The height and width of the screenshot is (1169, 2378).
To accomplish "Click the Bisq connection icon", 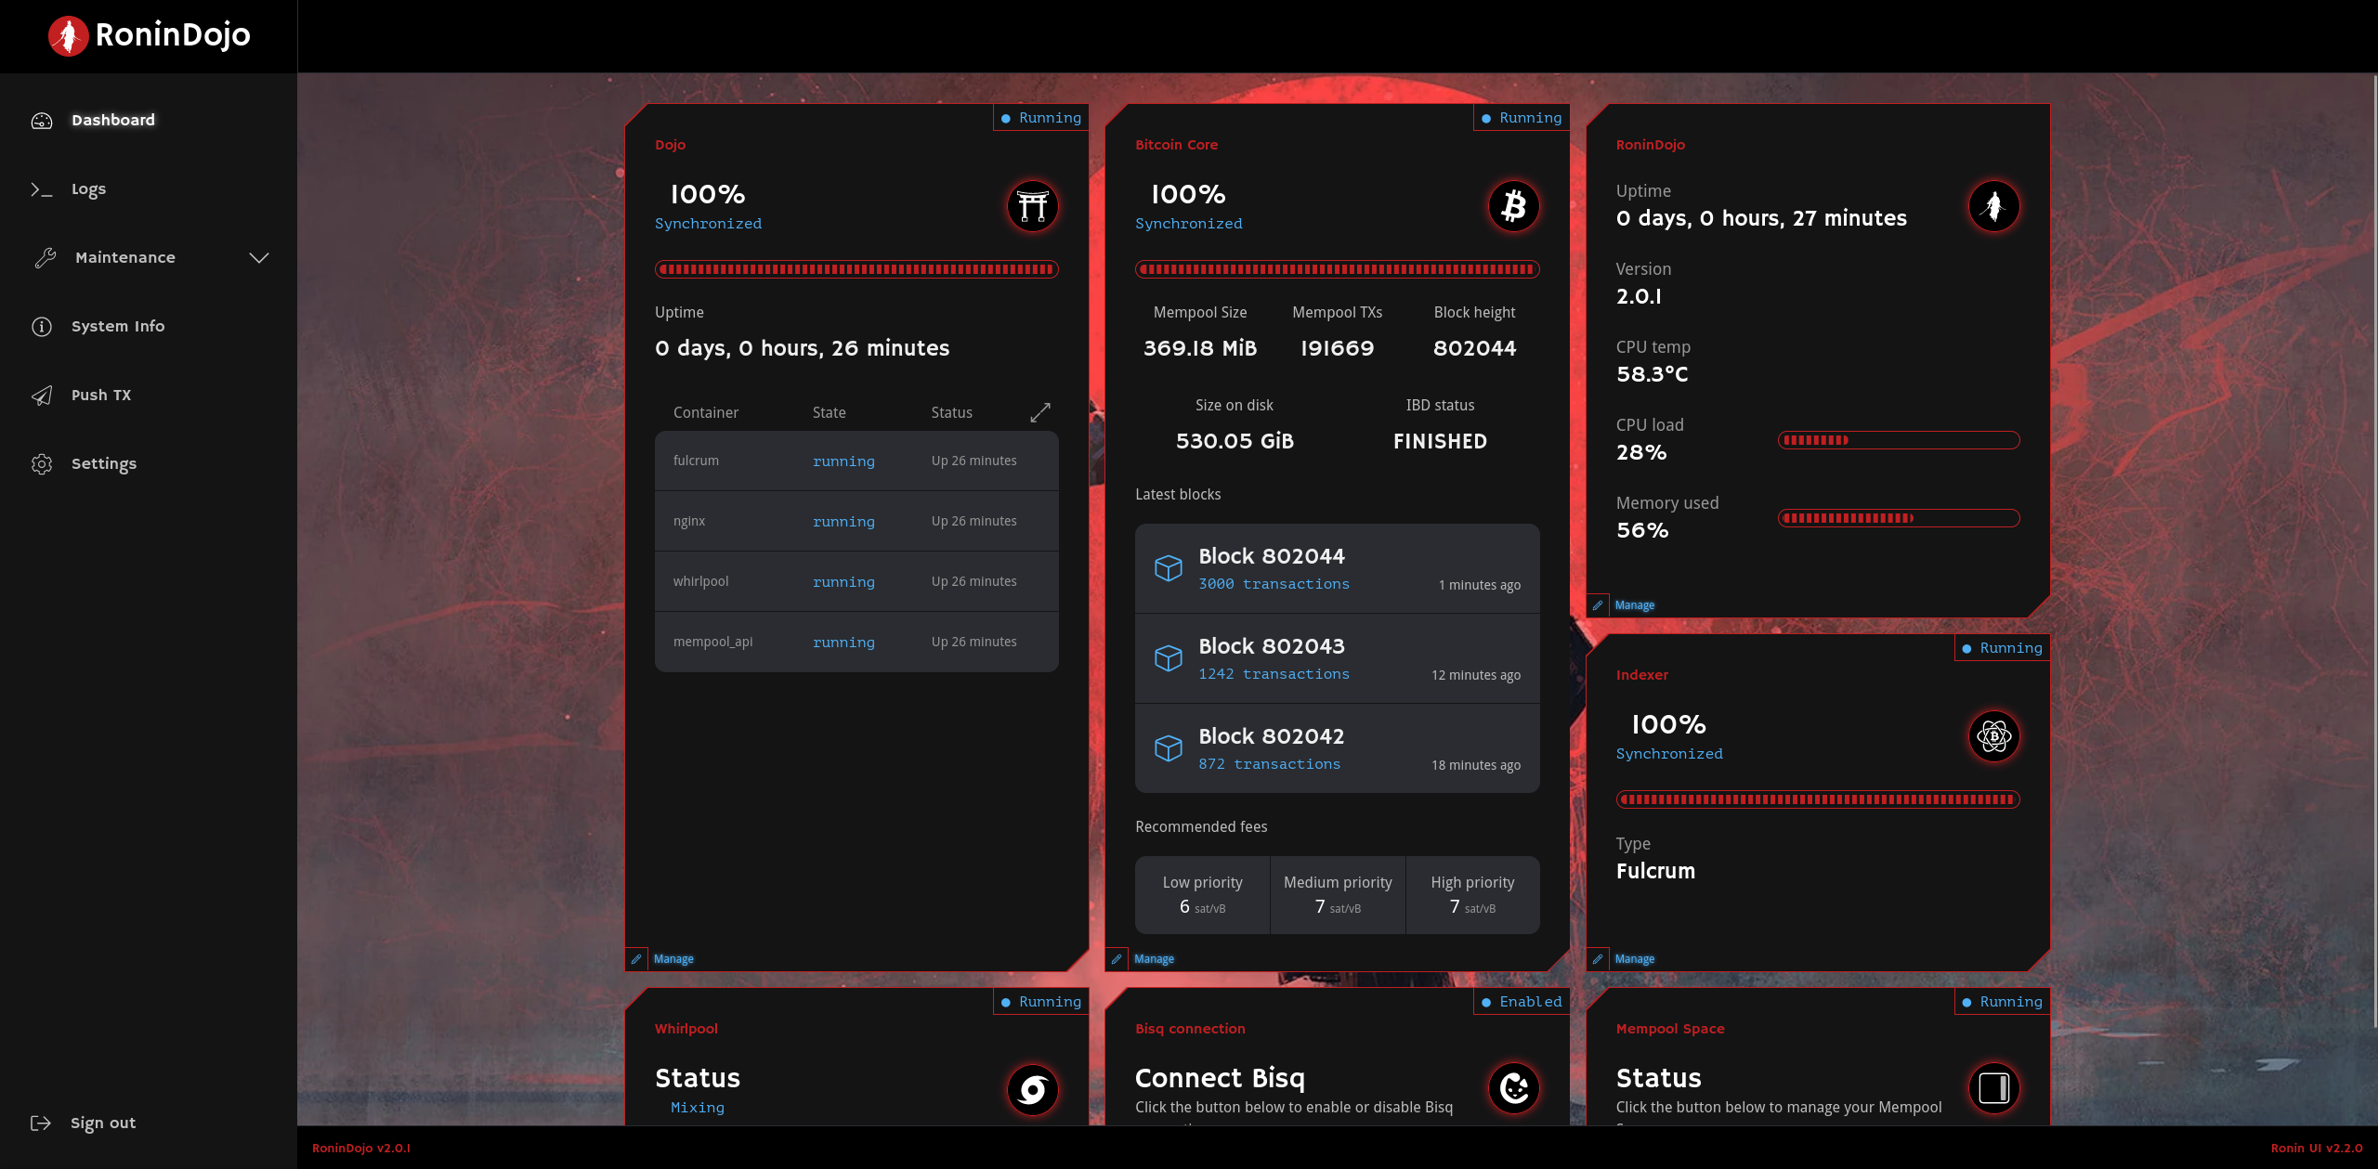I will click(x=1513, y=1087).
